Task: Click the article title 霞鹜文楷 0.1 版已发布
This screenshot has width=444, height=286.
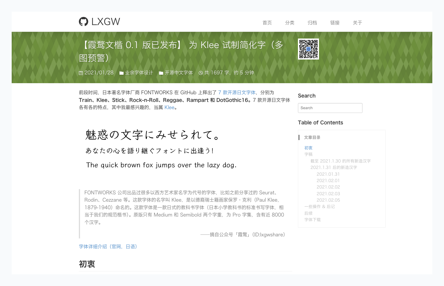Action: tap(181, 51)
